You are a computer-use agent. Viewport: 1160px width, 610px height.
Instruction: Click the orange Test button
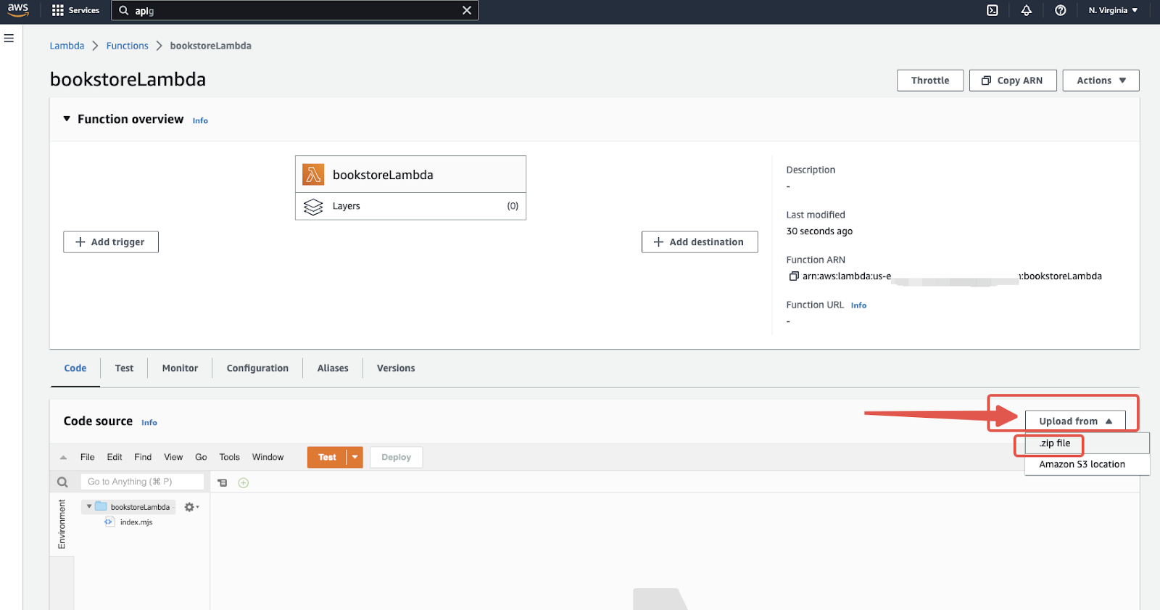(x=327, y=458)
